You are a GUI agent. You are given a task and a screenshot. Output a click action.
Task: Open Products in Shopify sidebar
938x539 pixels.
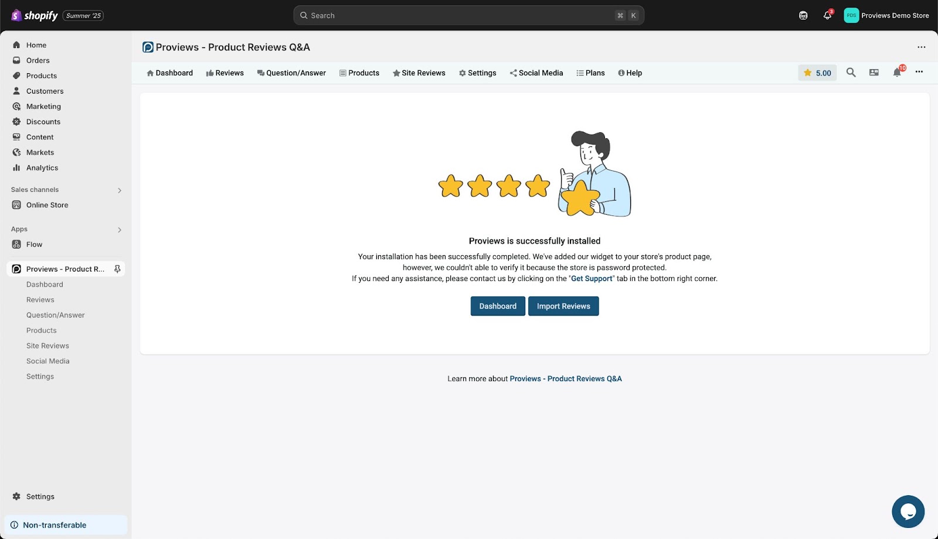[41, 75]
